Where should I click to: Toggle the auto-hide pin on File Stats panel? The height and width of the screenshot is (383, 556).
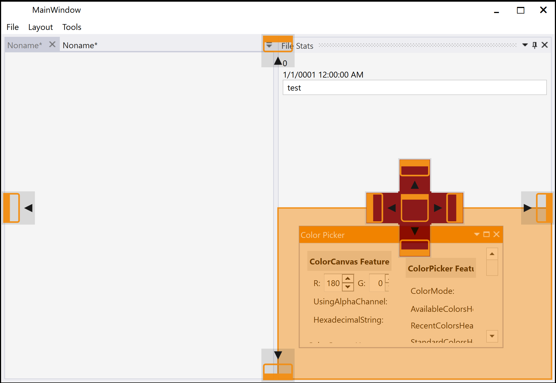coord(535,45)
